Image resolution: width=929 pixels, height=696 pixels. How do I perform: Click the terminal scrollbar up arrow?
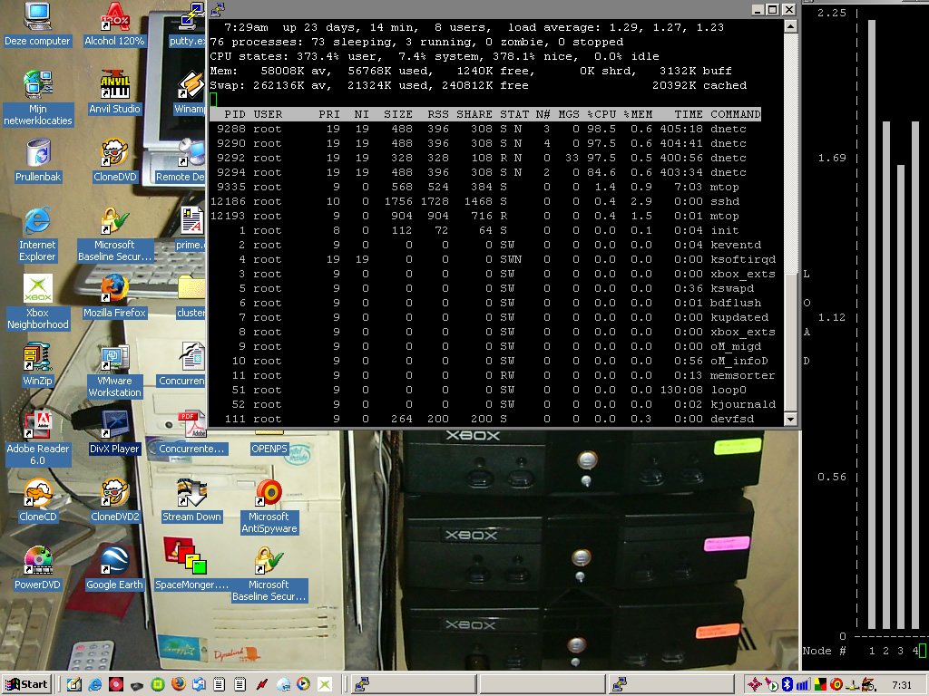pyautogui.click(x=788, y=24)
